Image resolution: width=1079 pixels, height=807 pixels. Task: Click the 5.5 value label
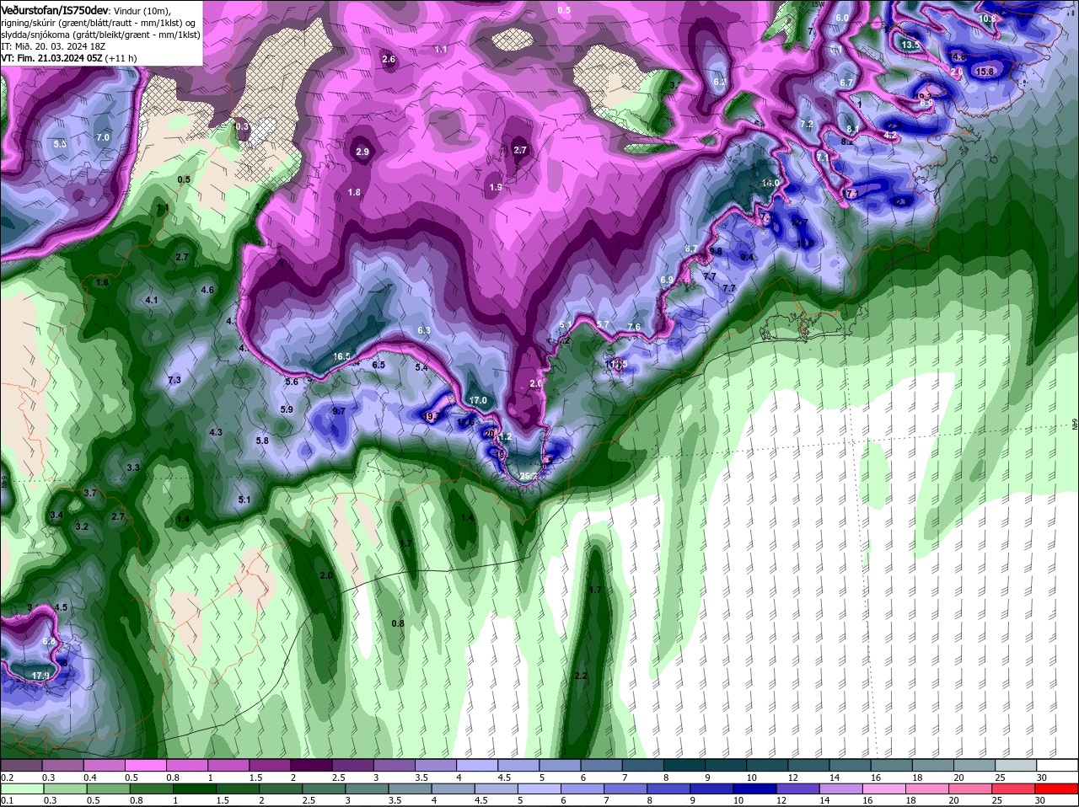tap(60, 144)
